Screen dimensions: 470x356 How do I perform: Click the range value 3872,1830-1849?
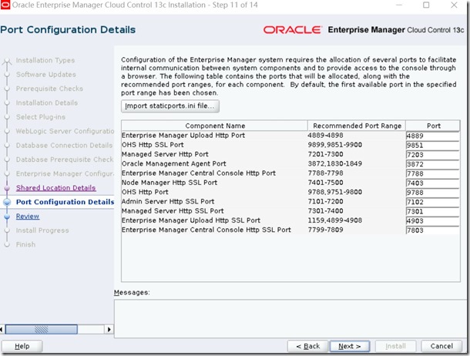(335, 163)
